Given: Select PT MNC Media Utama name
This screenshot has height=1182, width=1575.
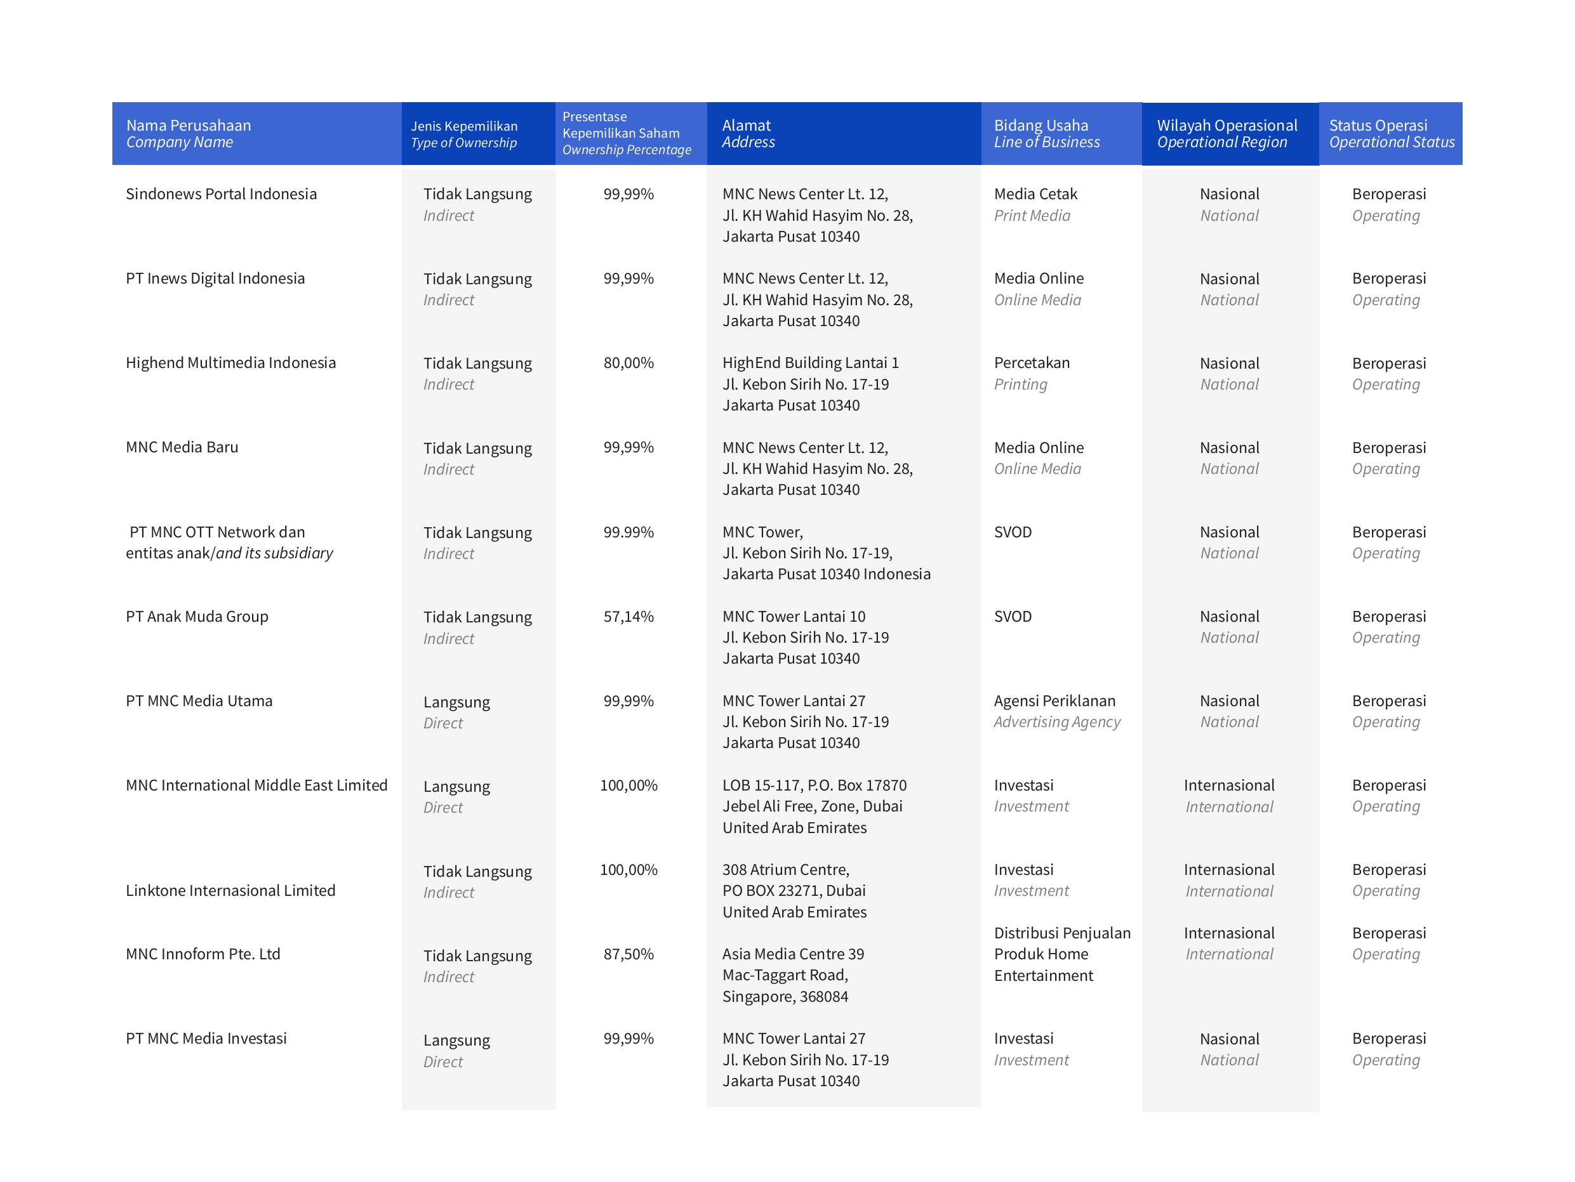Looking at the screenshot, I should pos(199,701).
